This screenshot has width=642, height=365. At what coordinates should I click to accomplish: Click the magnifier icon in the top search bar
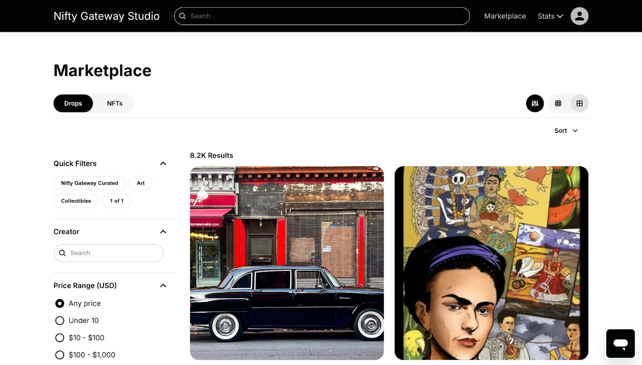point(183,16)
